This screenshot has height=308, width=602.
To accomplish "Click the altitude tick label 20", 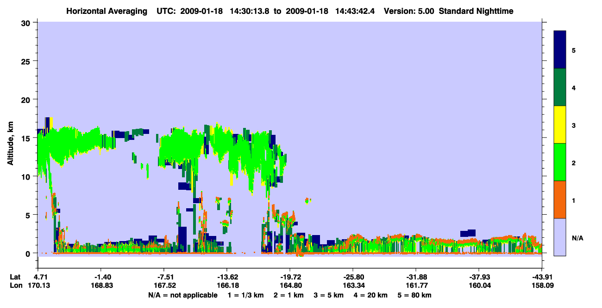I will [27, 99].
